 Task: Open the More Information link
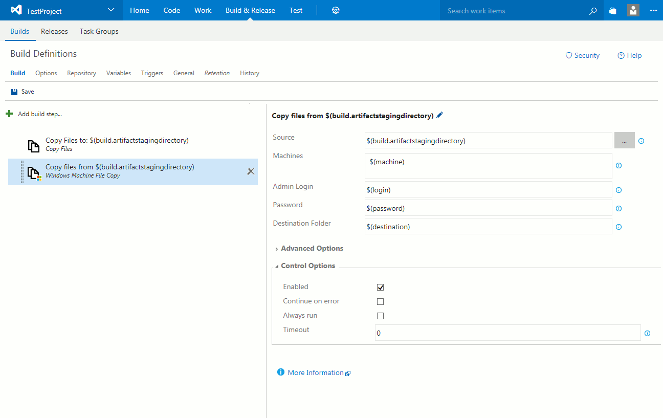coord(315,373)
